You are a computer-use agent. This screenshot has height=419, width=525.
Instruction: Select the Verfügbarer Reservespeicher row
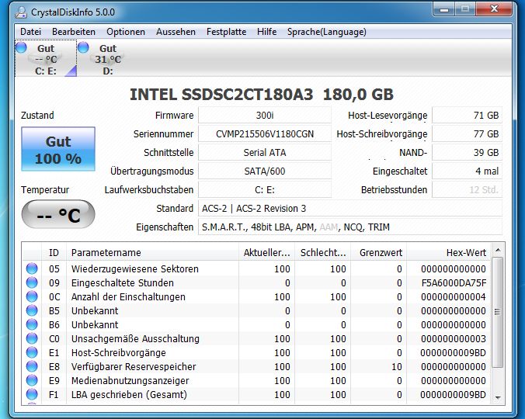[256, 366]
